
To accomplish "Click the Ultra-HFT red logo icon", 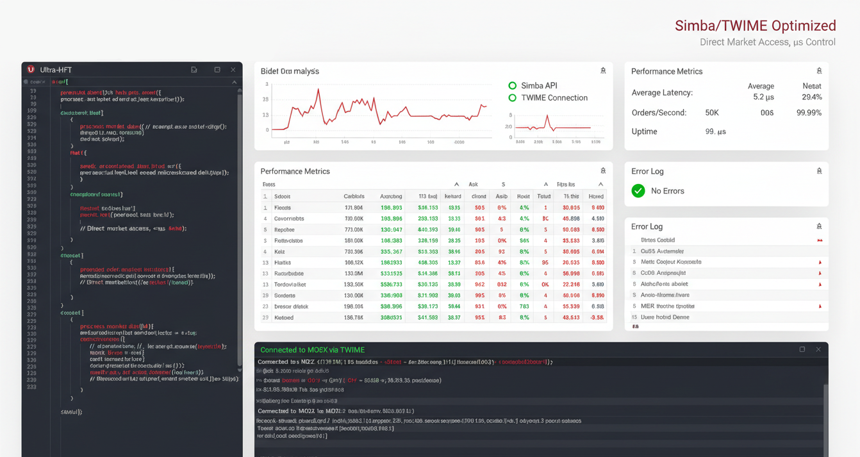I will (31, 69).
